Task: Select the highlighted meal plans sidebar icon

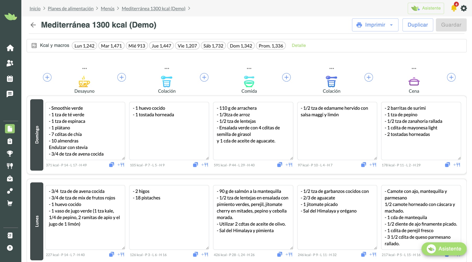Action: (x=10, y=129)
